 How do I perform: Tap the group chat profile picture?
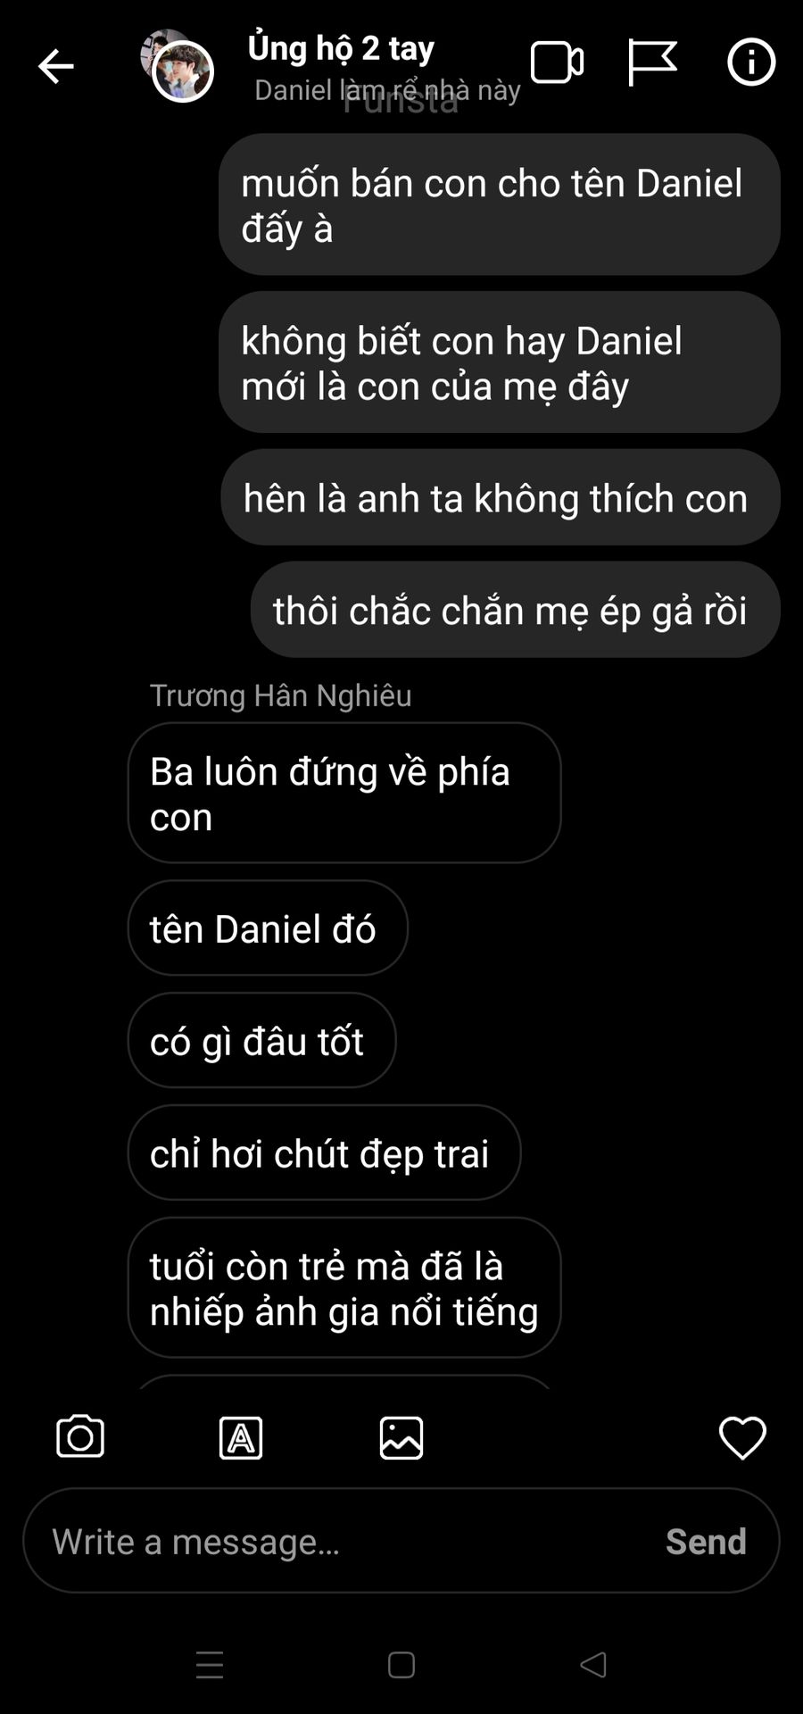(177, 66)
